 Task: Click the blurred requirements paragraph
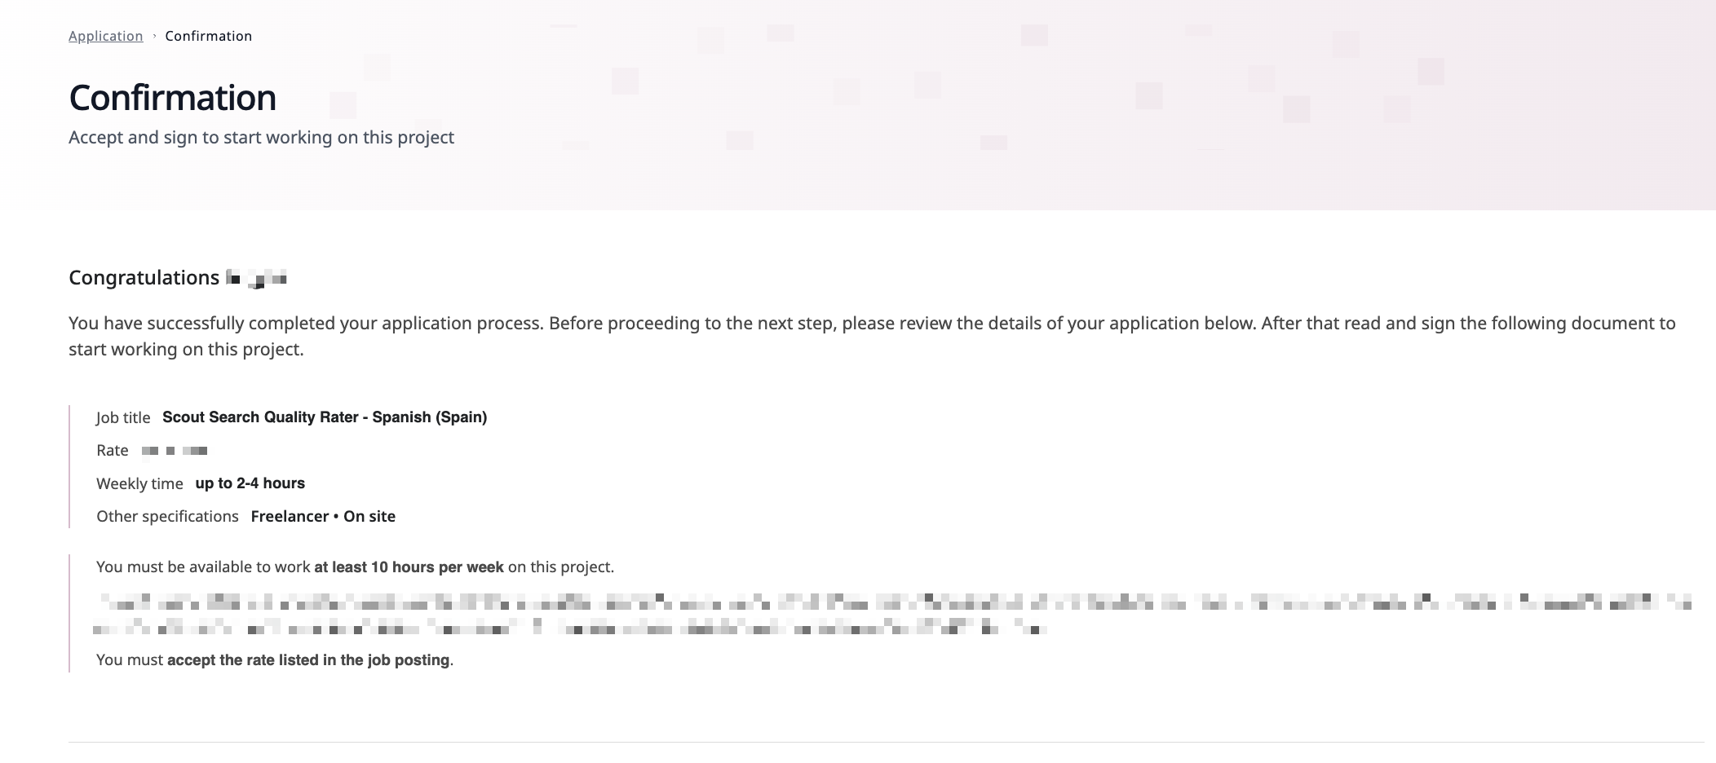(816, 614)
